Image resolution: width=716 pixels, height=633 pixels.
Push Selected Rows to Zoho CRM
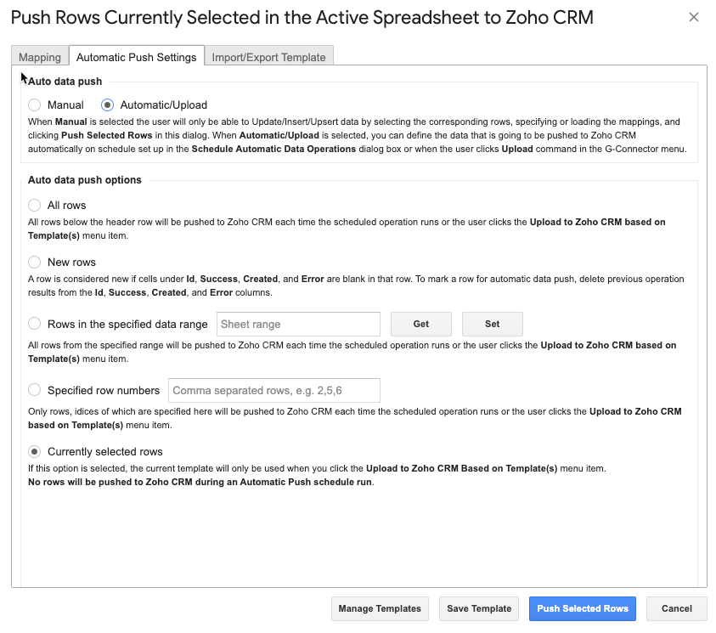click(x=583, y=608)
